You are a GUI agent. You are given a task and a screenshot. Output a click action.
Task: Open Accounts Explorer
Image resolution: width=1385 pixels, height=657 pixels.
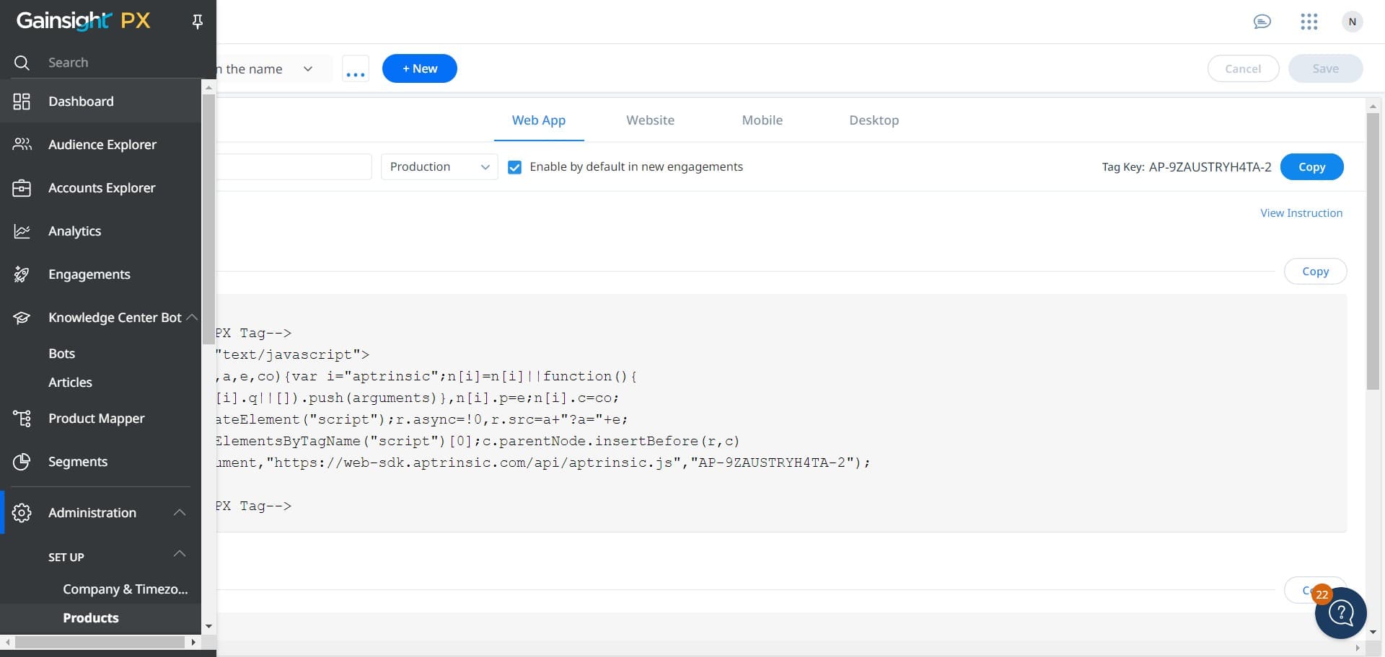(102, 187)
